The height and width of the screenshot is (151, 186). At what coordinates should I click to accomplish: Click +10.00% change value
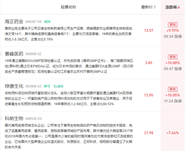tap(173, 63)
